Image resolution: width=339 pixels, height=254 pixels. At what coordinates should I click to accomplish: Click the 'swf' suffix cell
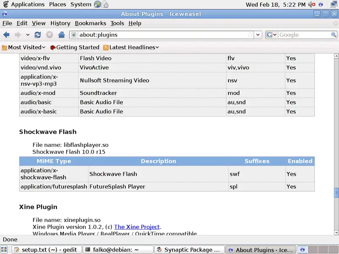click(257, 174)
